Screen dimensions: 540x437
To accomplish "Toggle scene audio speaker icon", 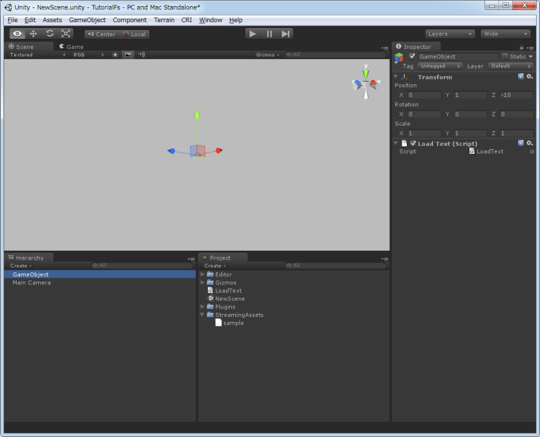I will click(x=141, y=54).
